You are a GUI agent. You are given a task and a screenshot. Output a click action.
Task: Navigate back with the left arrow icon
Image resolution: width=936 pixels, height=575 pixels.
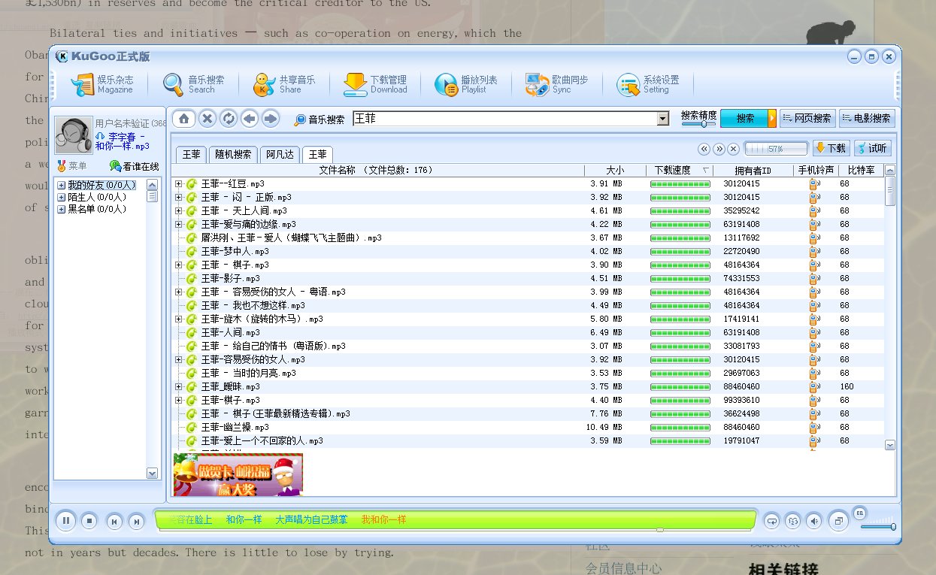click(250, 119)
